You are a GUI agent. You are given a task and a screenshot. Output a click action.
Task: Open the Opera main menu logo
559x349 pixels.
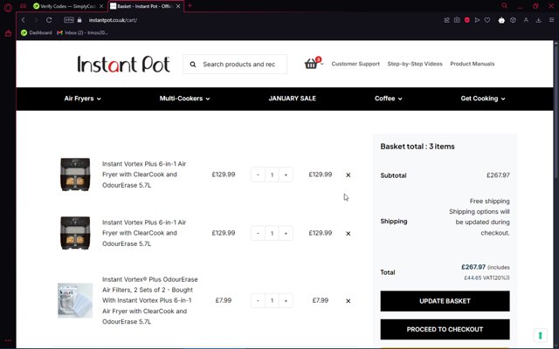click(8, 7)
